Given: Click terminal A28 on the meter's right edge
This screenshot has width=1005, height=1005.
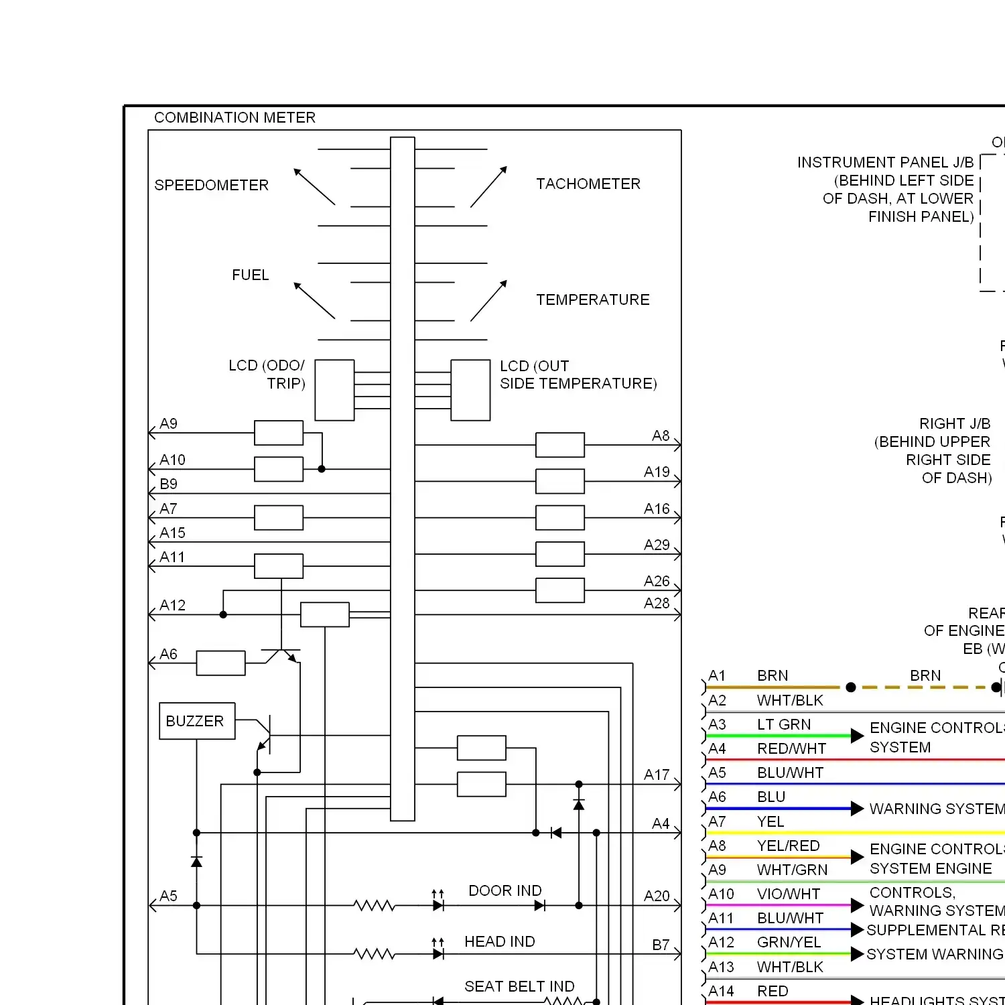Looking at the screenshot, I should pos(657,604).
